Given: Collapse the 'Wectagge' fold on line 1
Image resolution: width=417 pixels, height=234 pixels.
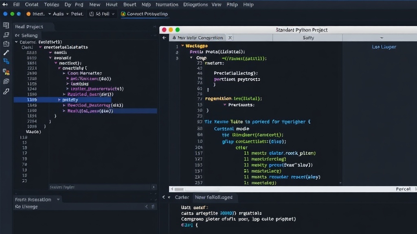Looking at the screenshot, I should (x=183, y=45).
